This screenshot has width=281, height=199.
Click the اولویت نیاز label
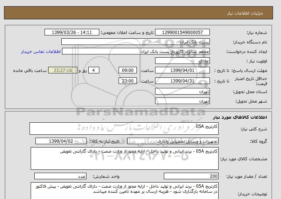[257, 61]
